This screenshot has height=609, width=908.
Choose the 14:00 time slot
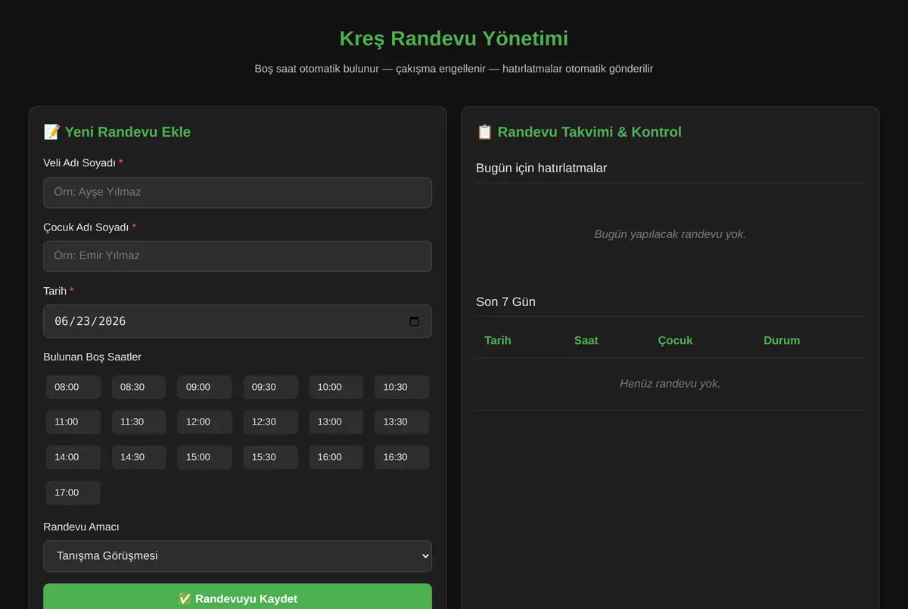coord(73,457)
